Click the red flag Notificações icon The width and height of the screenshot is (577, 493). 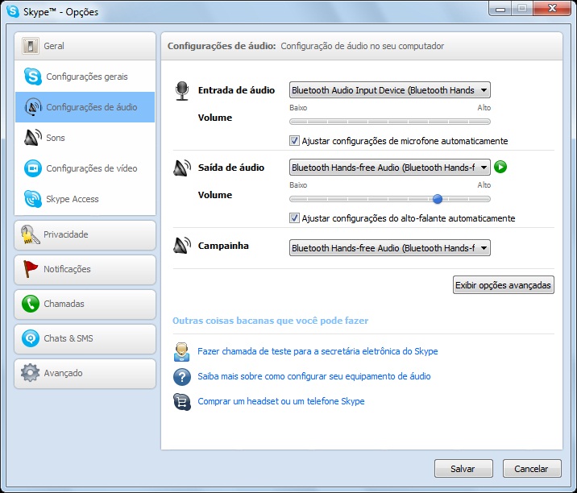pos(30,269)
